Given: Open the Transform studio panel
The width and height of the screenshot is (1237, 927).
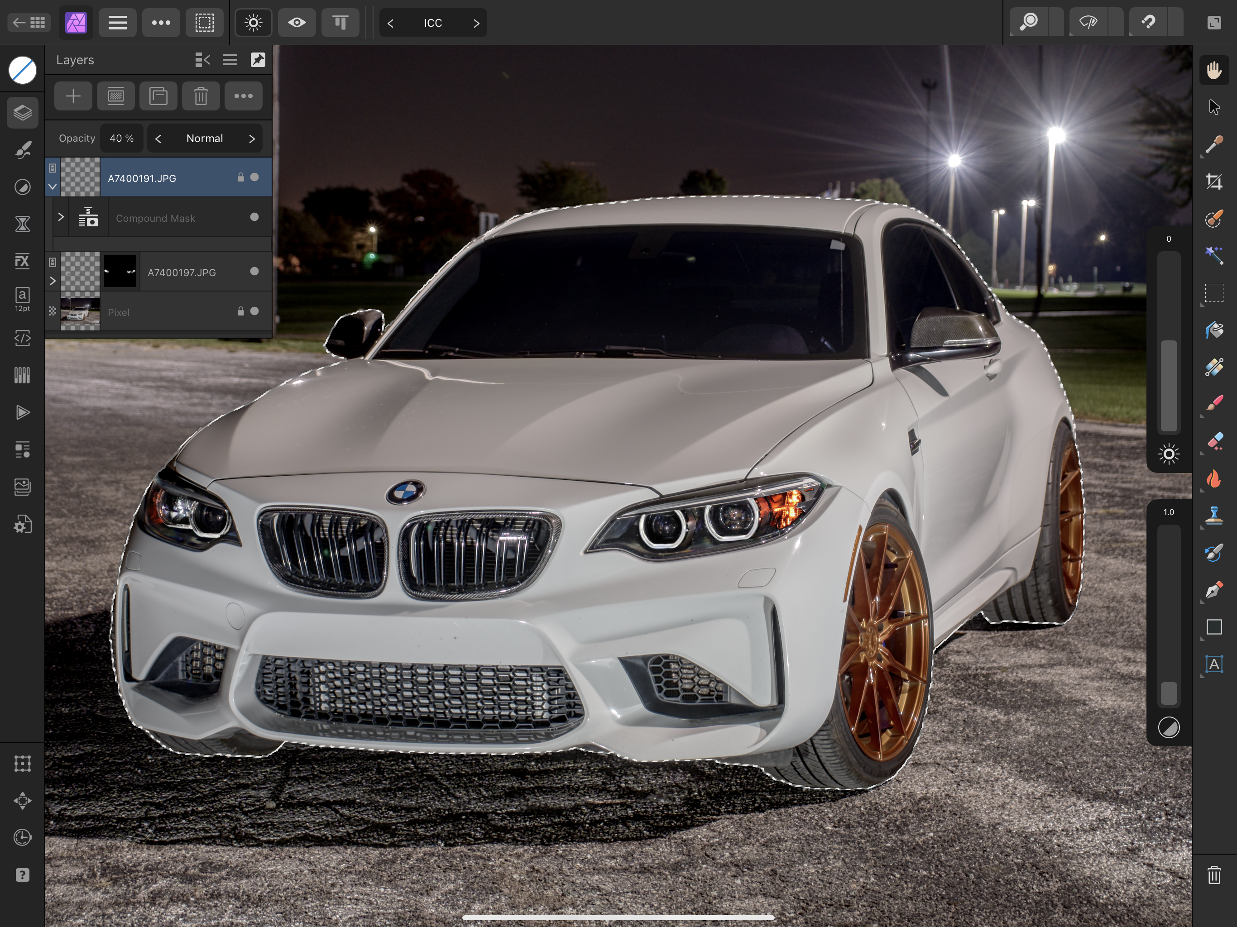Looking at the screenshot, I should (22, 763).
